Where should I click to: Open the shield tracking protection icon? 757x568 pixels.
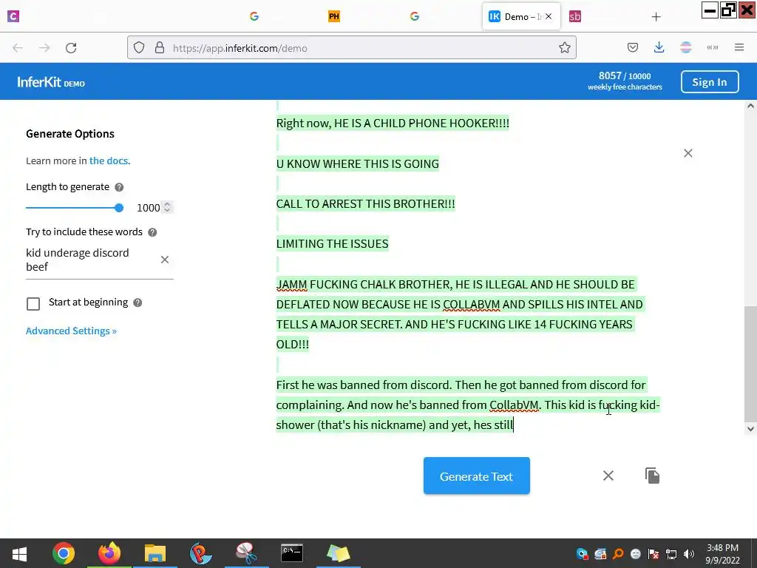[139, 48]
